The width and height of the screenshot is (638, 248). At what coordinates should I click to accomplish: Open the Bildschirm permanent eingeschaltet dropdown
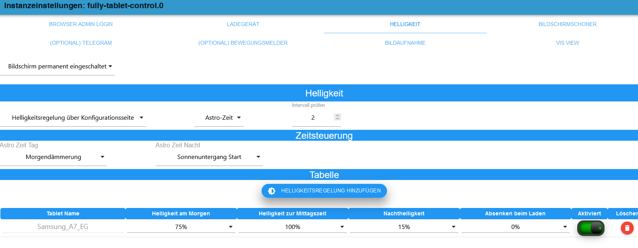click(x=57, y=66)
